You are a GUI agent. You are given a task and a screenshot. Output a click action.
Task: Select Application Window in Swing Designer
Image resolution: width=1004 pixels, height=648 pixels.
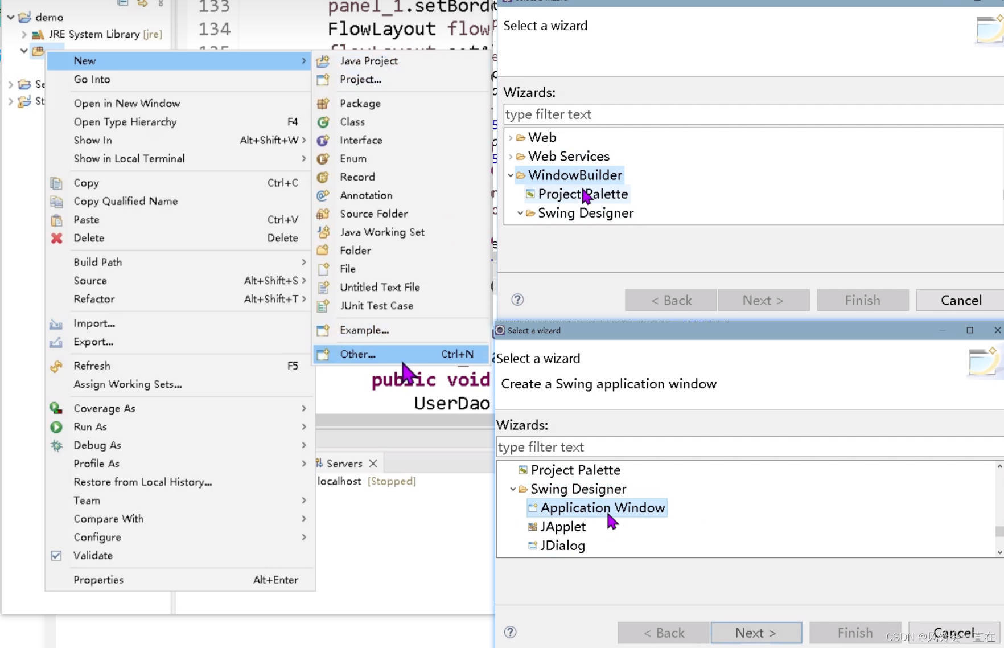click(596, 508)
